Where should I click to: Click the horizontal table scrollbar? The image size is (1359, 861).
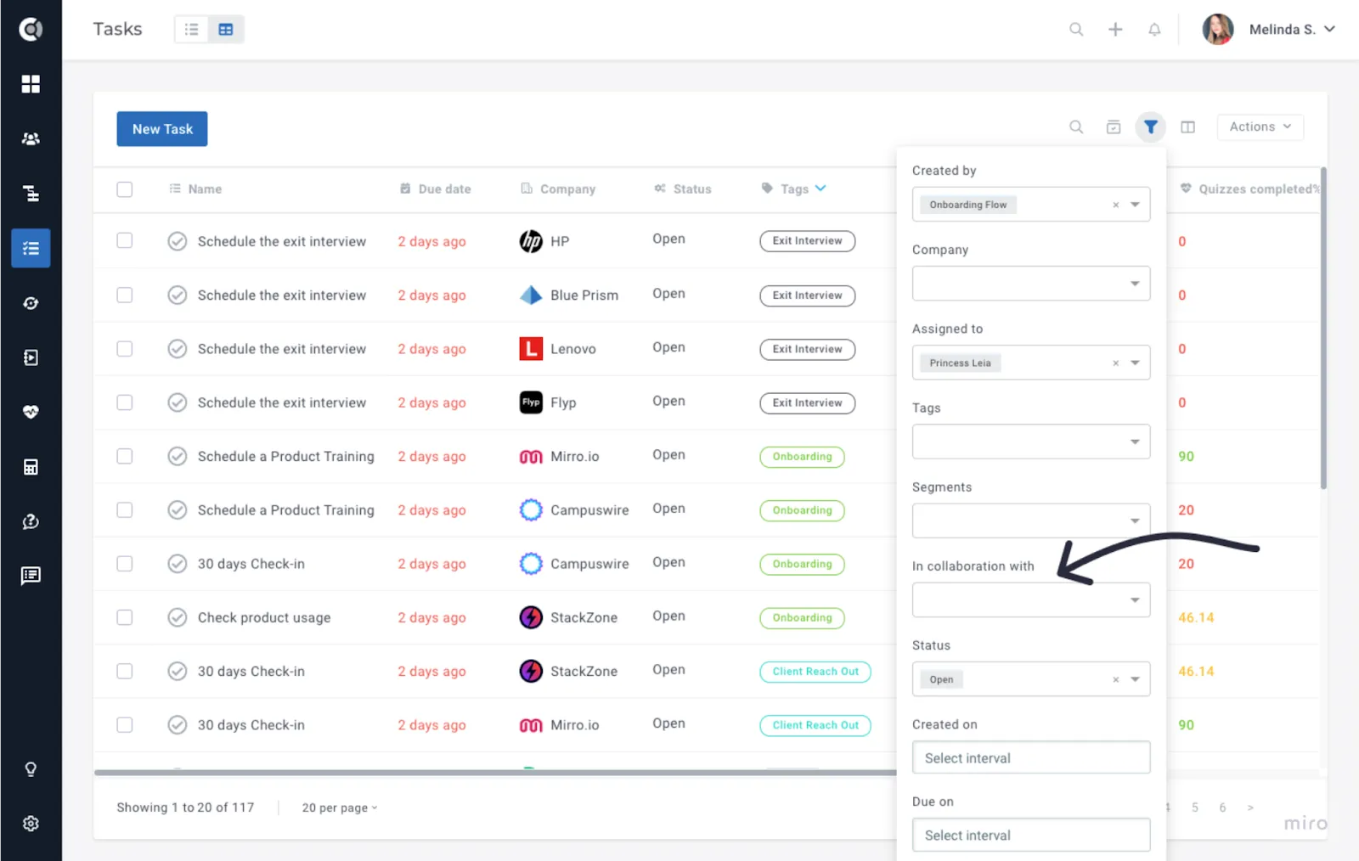click(495, 773)
